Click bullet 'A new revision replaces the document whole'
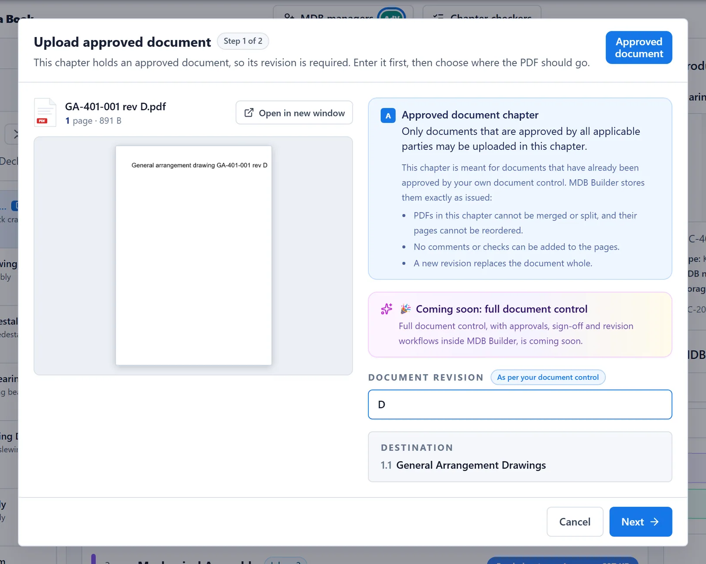Image resolution: width=706 pixels, height=564 pixels. (503, 263)
